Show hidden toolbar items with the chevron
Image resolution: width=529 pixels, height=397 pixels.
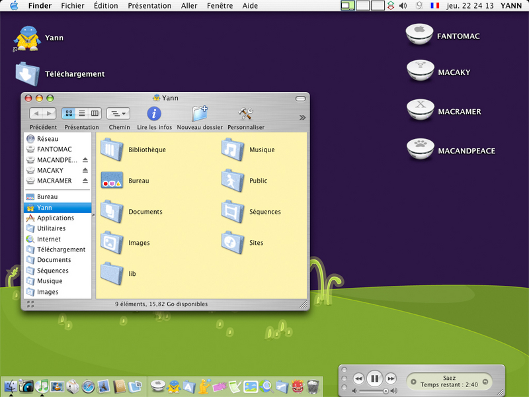[x=302, y=118]
